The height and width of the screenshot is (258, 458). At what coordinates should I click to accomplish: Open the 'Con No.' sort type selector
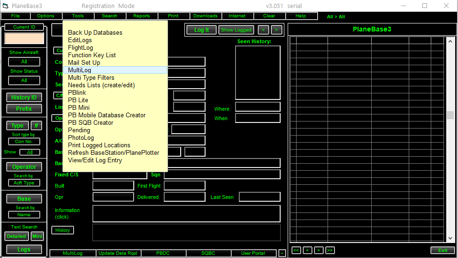pos(24,142)
